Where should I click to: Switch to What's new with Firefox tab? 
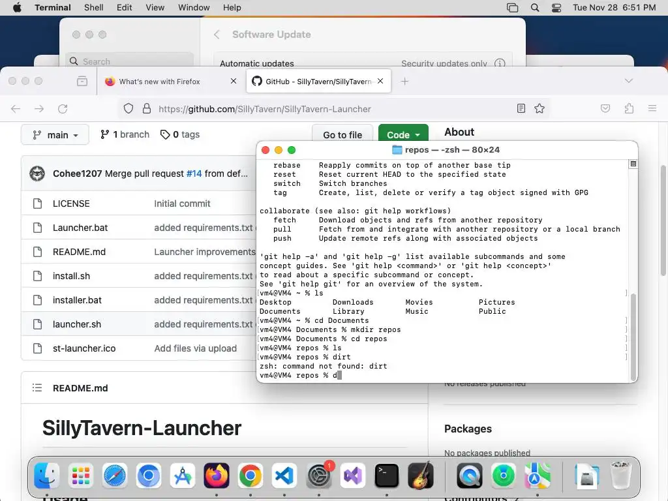click(170, 81)
